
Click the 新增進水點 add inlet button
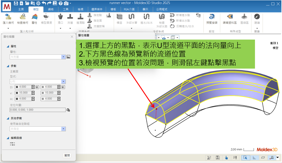180,15
